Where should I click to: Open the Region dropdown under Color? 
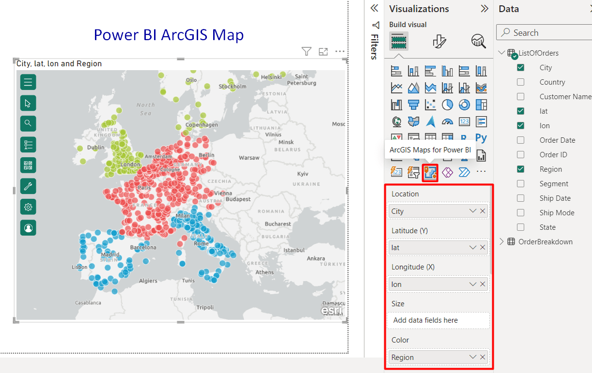click(472, 357)
